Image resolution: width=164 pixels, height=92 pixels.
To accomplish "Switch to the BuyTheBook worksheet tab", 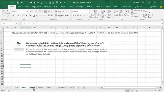I will pyautogui.click(x=62, y=87).
